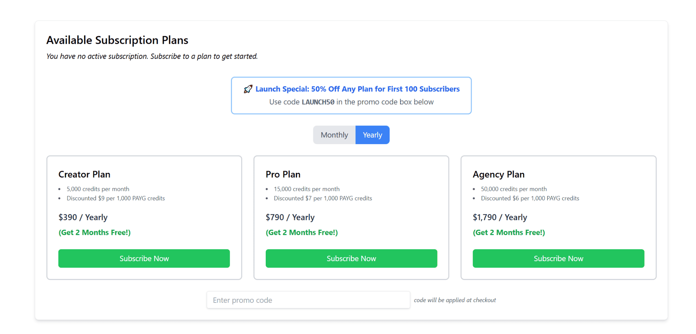Select Yearly billing toggle
This screenshot has width=696, height=334.
pos(372,135)
